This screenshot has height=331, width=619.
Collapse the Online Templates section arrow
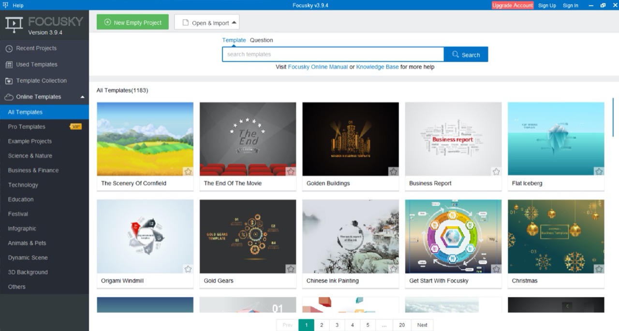tap(82, 97)
